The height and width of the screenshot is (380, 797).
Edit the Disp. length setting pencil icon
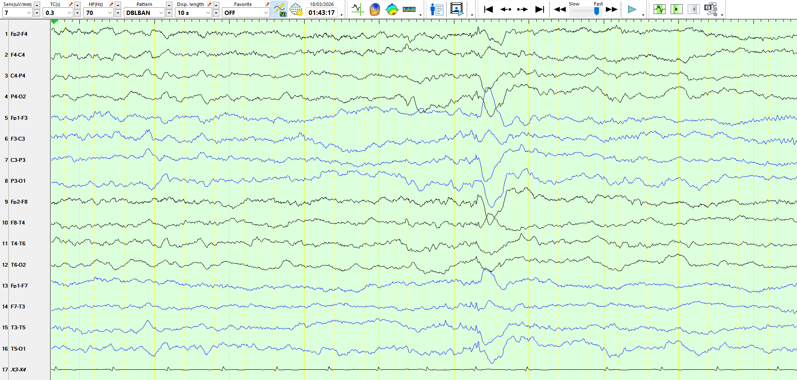point(209,4)
